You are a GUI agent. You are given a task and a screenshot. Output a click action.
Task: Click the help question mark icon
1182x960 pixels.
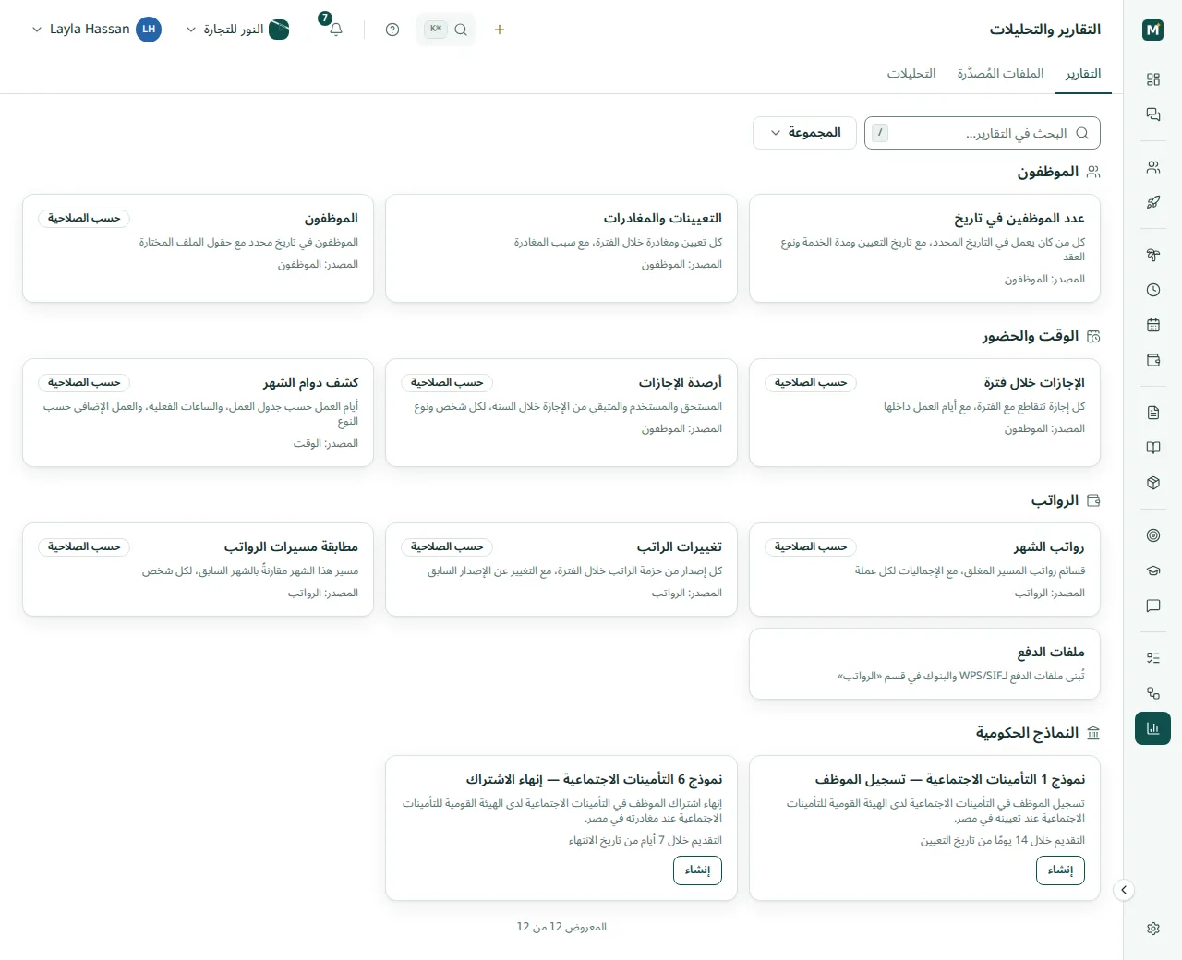[x=392, y=30]
